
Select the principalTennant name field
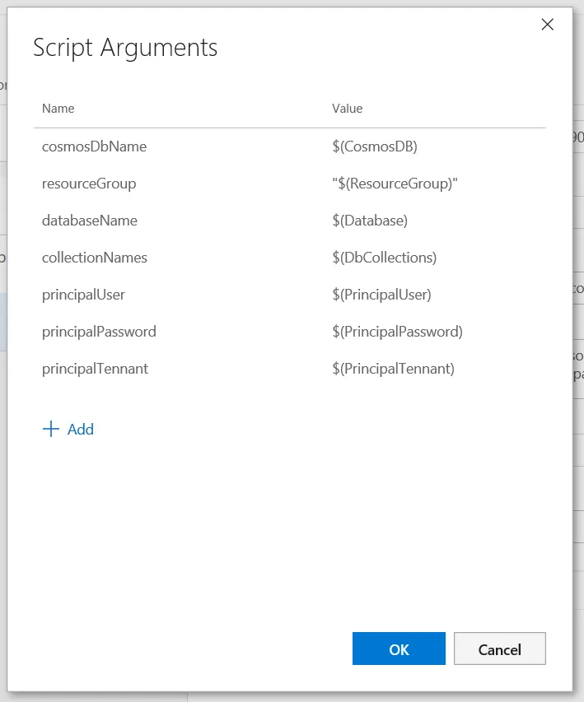95,369
